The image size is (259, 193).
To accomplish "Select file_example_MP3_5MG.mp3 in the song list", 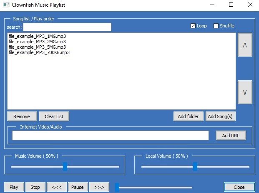I will point(37,47).
